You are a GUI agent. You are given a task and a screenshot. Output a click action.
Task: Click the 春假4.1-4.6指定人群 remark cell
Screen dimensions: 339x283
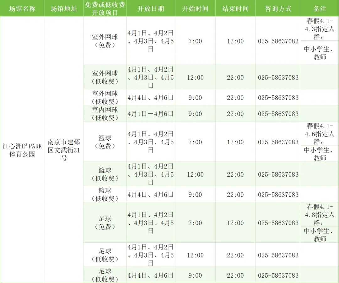[x=320, y=134]
